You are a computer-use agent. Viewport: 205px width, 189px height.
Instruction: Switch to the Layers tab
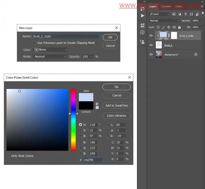coord(153,6)
